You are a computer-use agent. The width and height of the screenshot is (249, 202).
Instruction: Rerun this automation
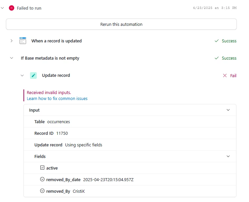point(121,24)
